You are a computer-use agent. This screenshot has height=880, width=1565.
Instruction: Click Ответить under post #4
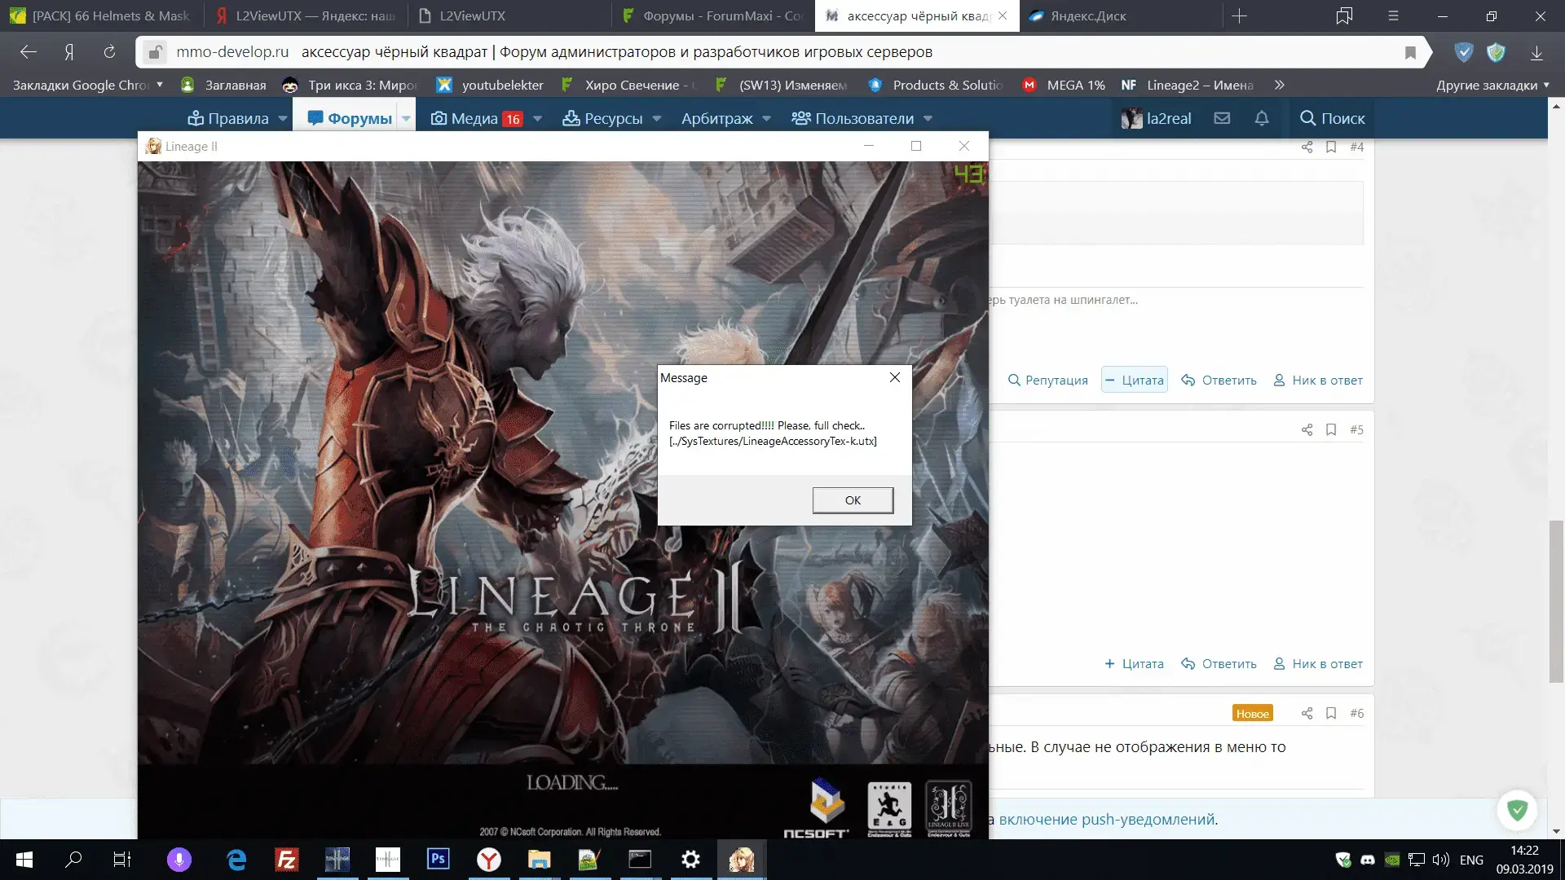1219,380
